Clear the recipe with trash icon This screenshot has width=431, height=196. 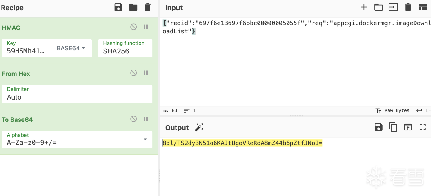(148, 7)
